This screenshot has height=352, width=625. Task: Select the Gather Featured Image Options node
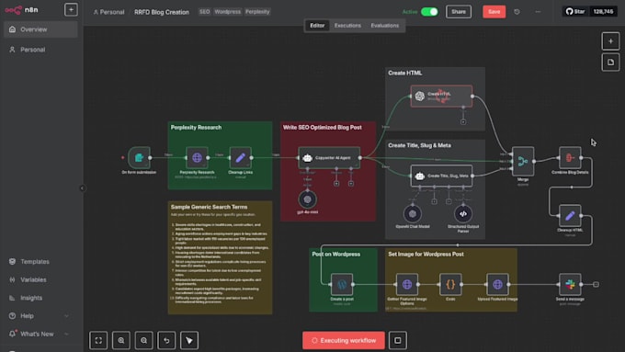point(407,284)
